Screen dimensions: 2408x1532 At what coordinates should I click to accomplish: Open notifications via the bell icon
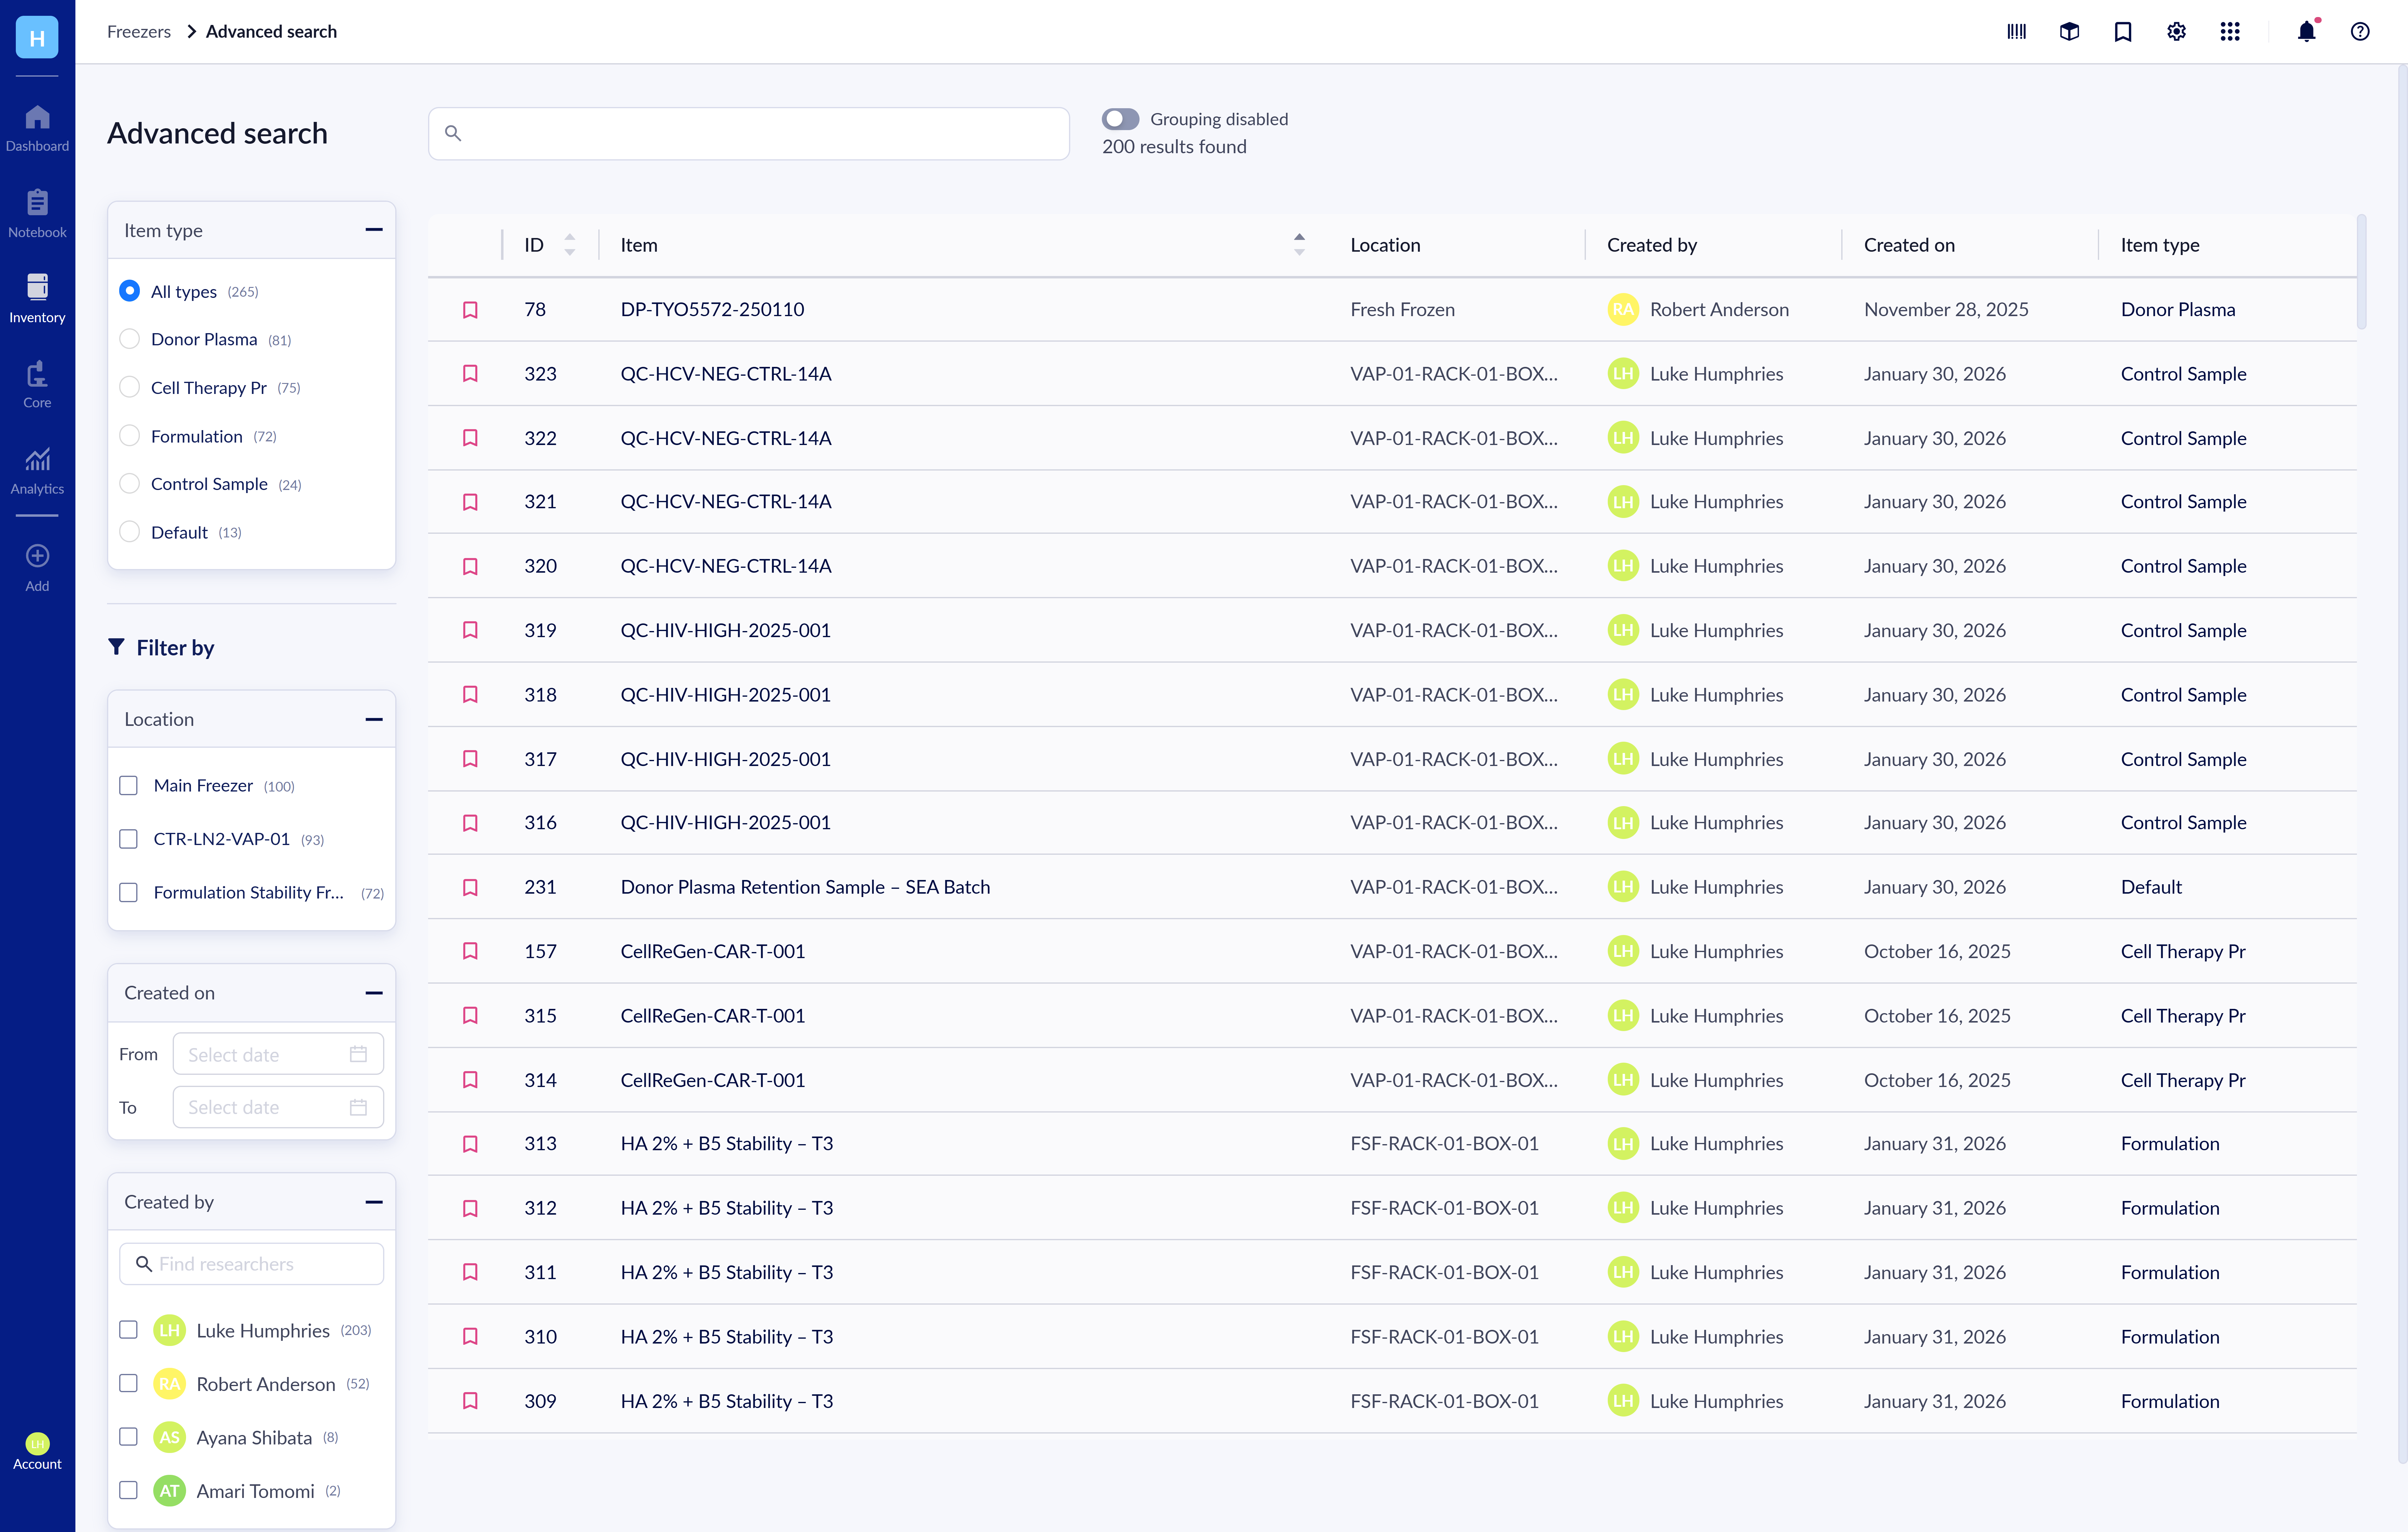coord(2306,31)
